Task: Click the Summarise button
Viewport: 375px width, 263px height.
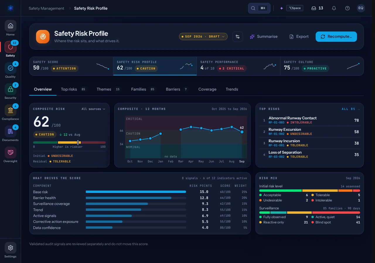Action: pyautogui.click(x=263, y=37)
